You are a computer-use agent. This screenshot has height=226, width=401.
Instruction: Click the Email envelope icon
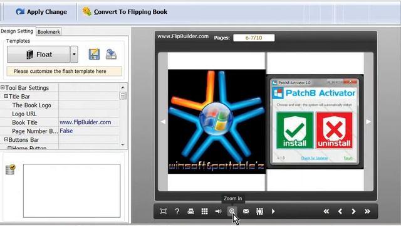(x=246, y=212)
